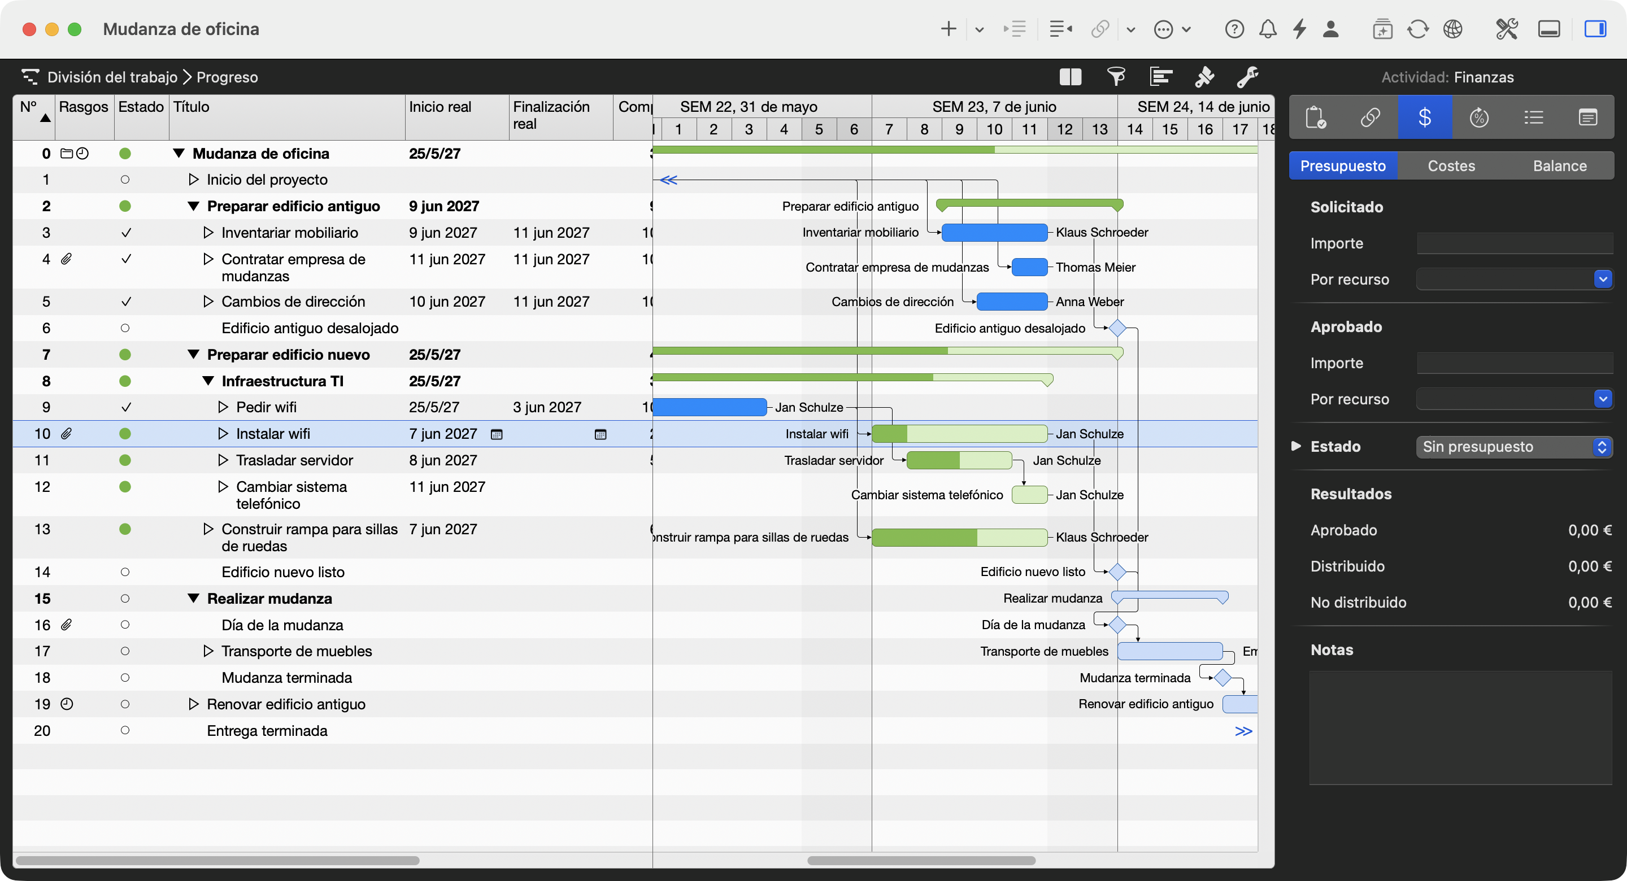Select the dollar Finance inspector icon
The height and width of the screenshot is (881, 1627).
tap(1424, 117)
